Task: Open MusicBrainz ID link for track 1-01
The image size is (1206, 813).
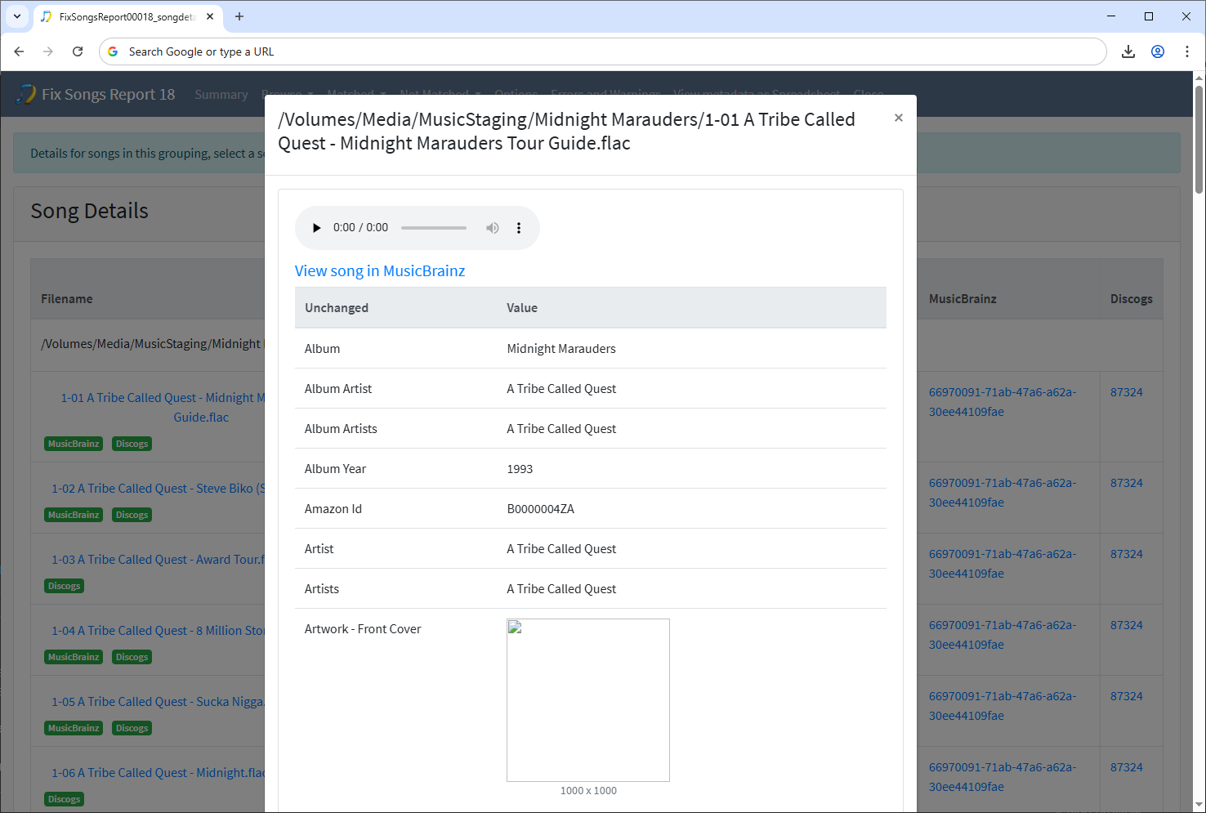Action: [x=1003, y=402]
